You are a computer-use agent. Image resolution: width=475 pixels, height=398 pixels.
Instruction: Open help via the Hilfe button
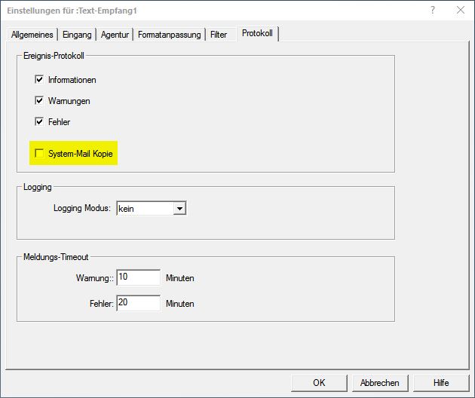click(441, 382)
